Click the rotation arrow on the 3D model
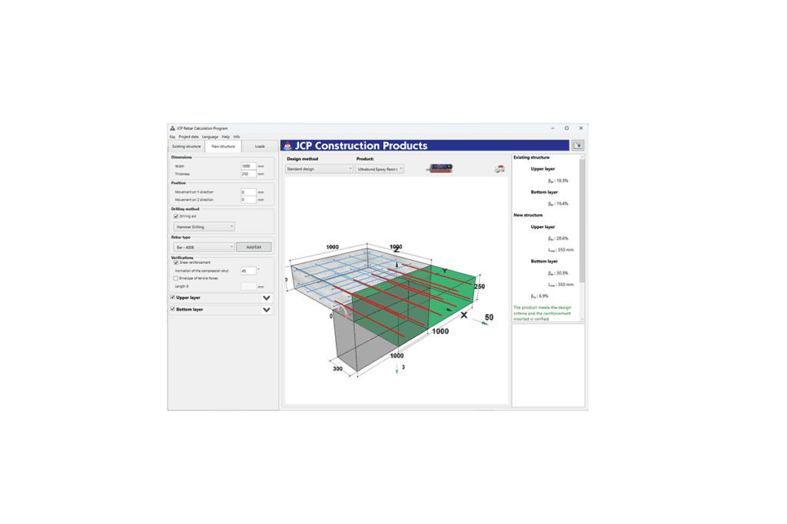The width and height of the screenshot is (787, 524). 344,311
